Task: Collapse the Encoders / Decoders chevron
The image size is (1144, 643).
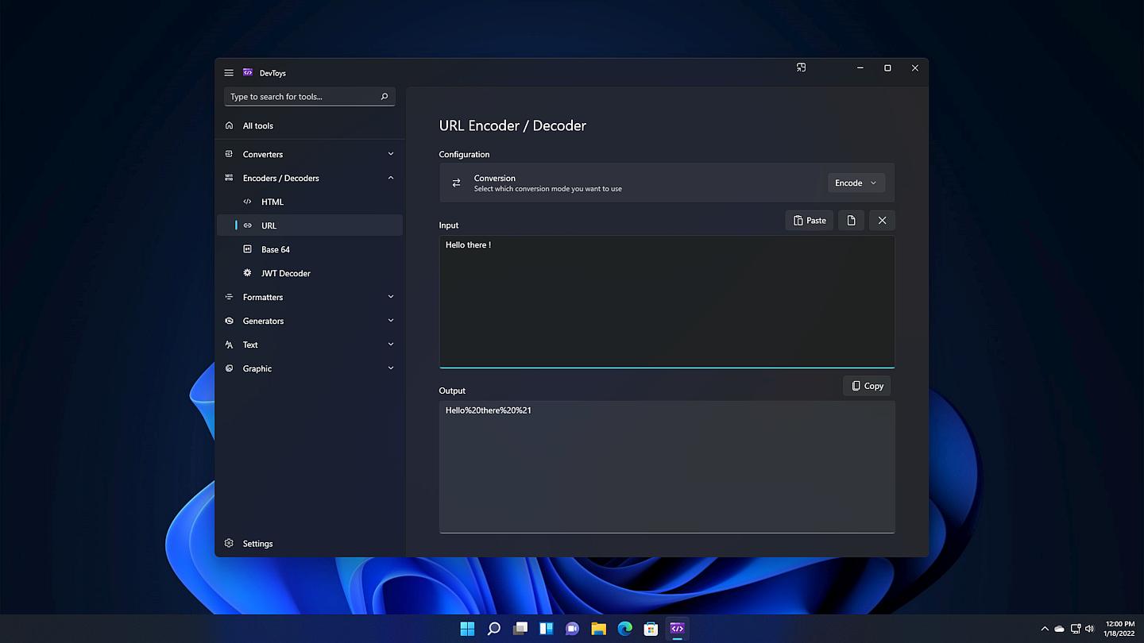Action: pyautogui.click(x=391, y=178)
